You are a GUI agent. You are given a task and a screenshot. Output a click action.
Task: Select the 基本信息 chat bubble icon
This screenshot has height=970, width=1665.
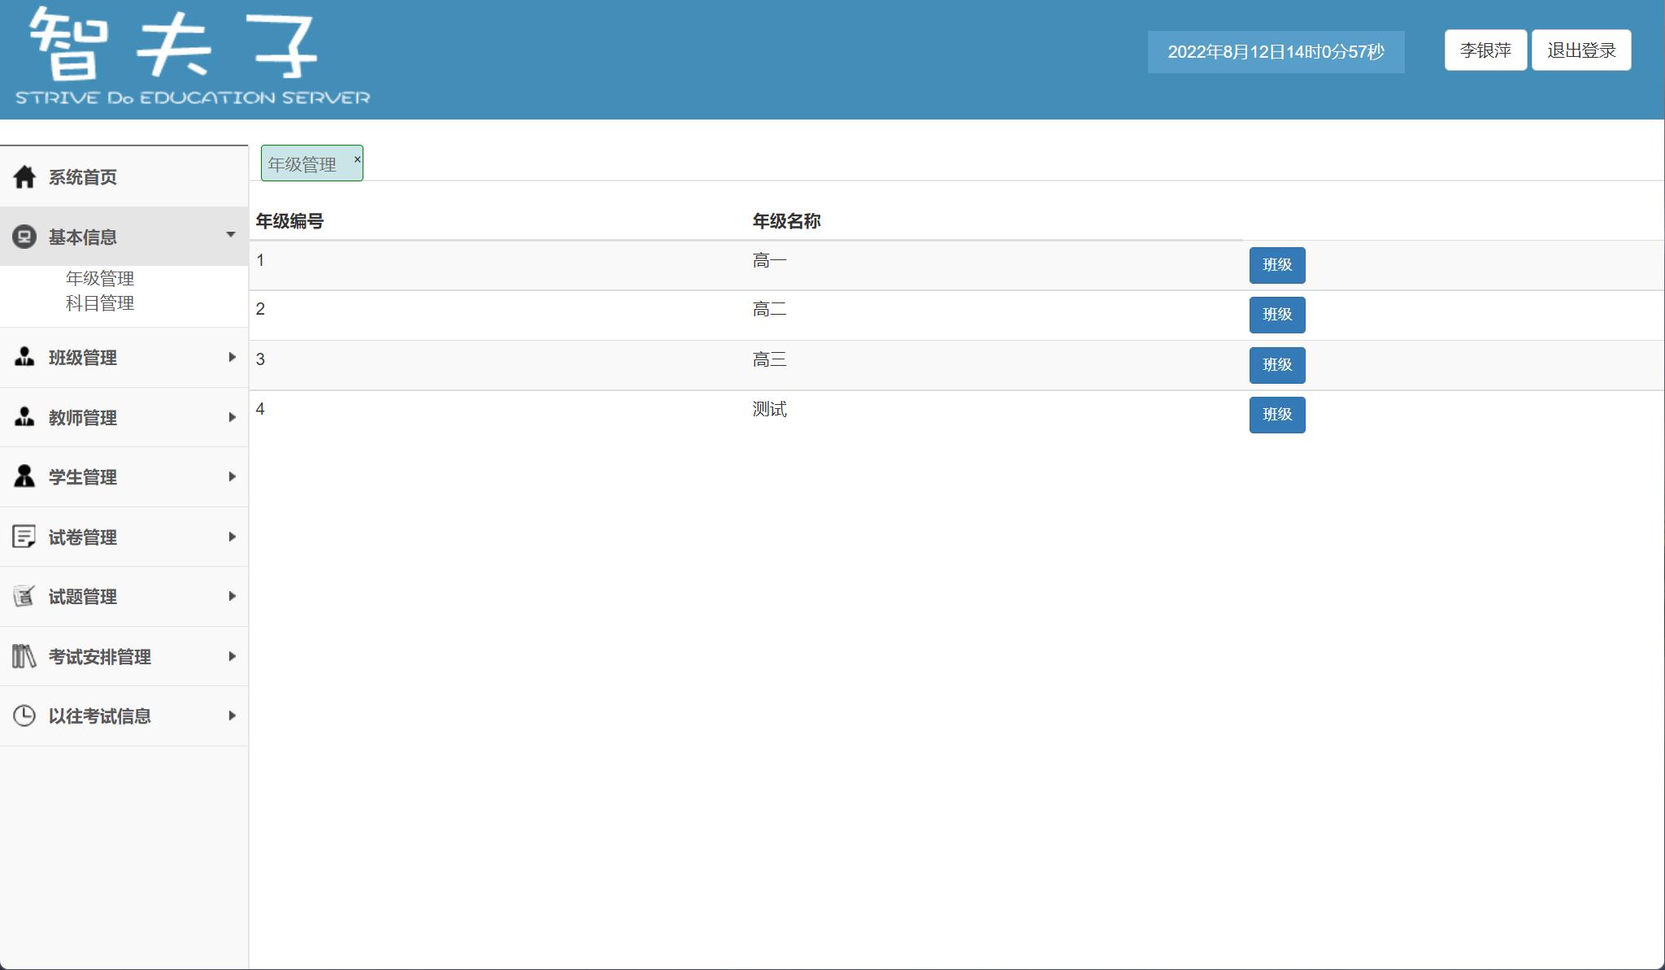(x=24, y=236)
